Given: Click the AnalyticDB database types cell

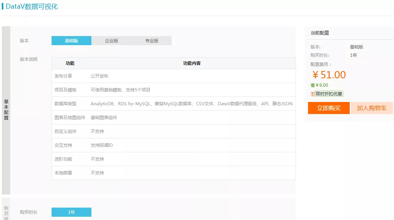Looking at the screenshot, I should 191,103.
